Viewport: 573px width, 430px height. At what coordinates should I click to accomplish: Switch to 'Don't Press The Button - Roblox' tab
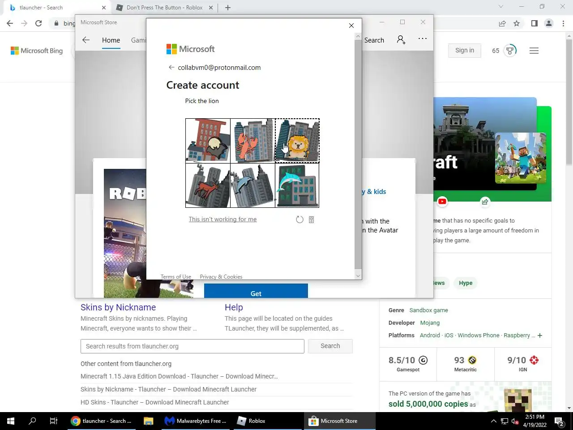pyautogui.click(x=164, y=8)
